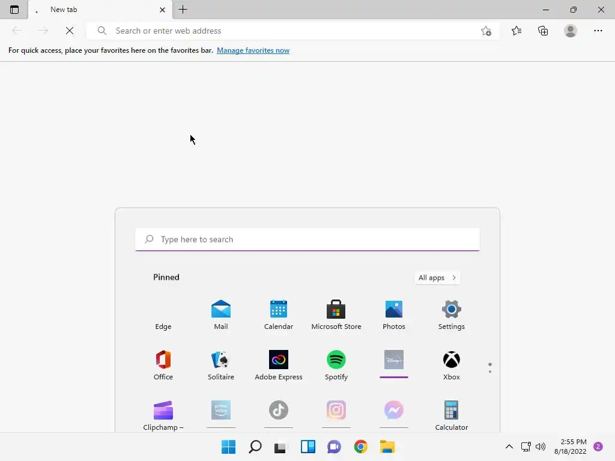
Task: Open Solitaire game
Action: coord(221,366)
